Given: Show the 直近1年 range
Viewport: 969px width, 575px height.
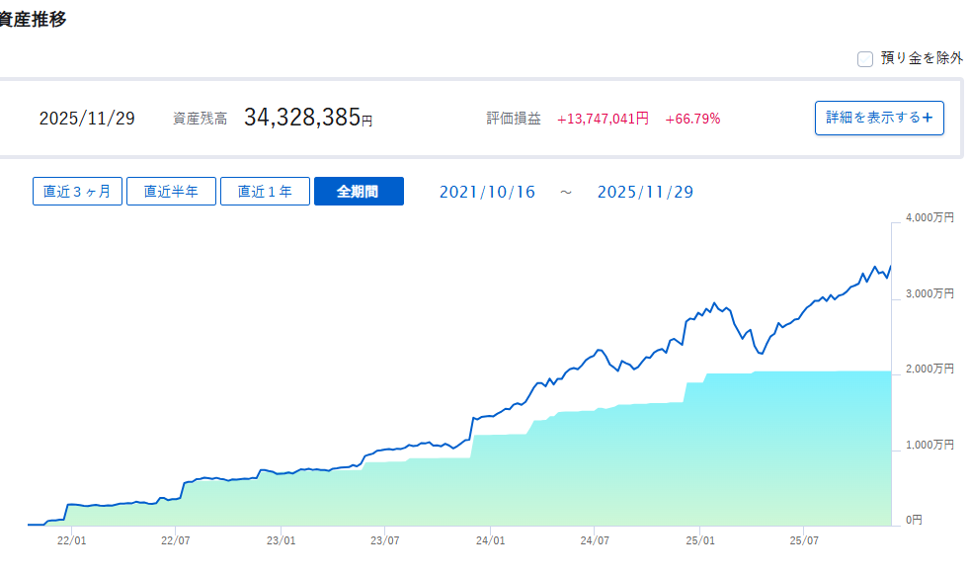Looking at the screenshot, I should pos(265,192).
